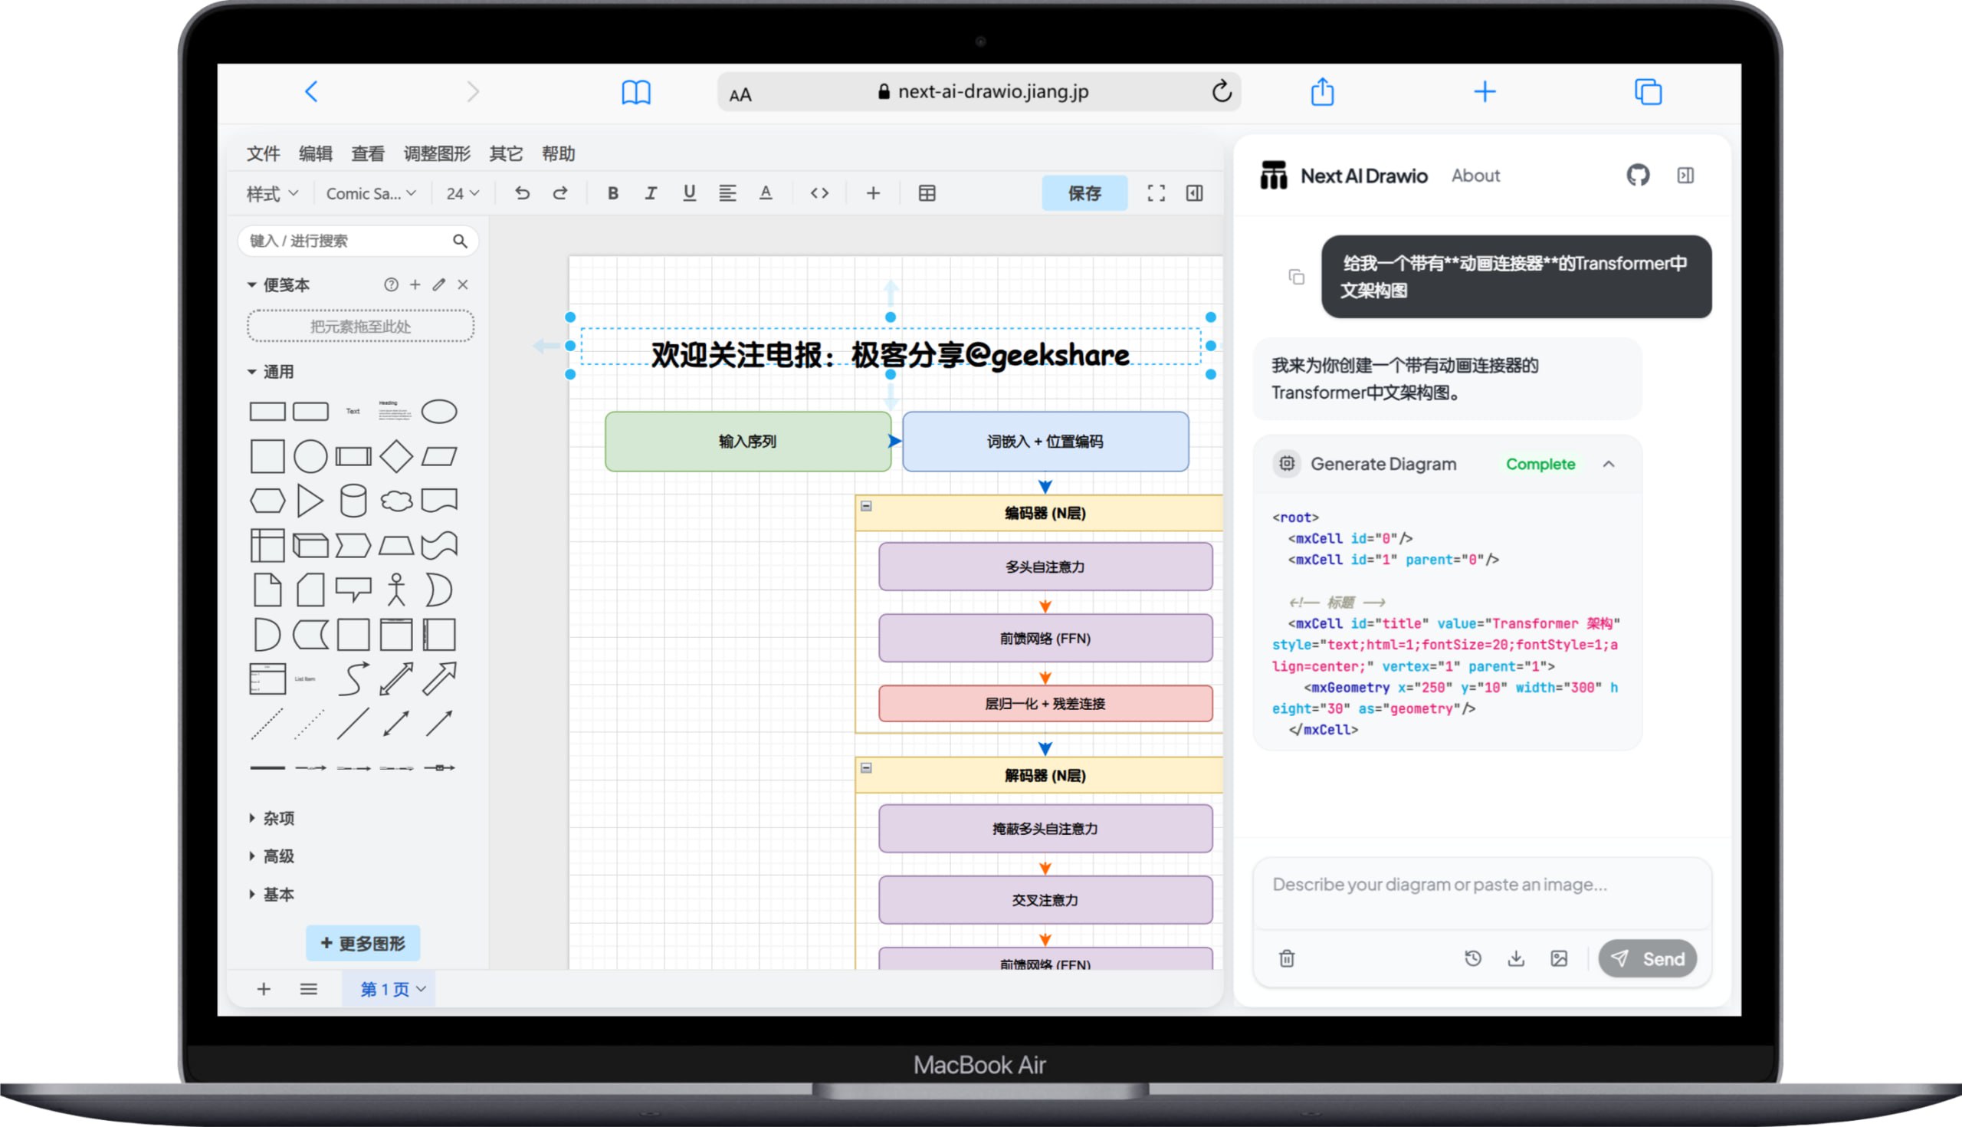Collapse the Generate Diagram section
This screenshot has height=1127, width=1962.
(x=1609, y=464)
